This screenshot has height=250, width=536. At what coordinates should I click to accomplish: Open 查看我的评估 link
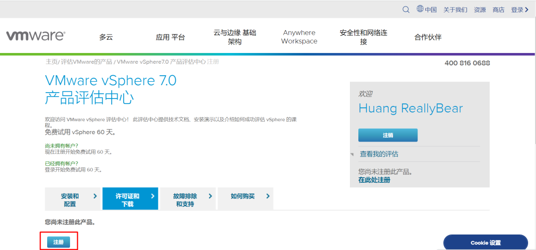379,154
